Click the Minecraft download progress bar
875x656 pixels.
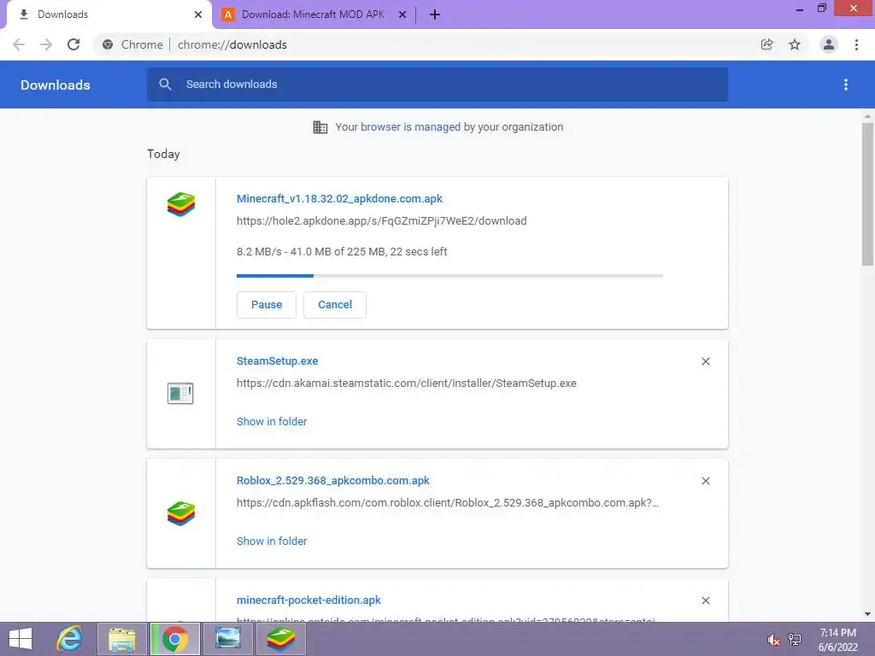(x=449, y=276)
